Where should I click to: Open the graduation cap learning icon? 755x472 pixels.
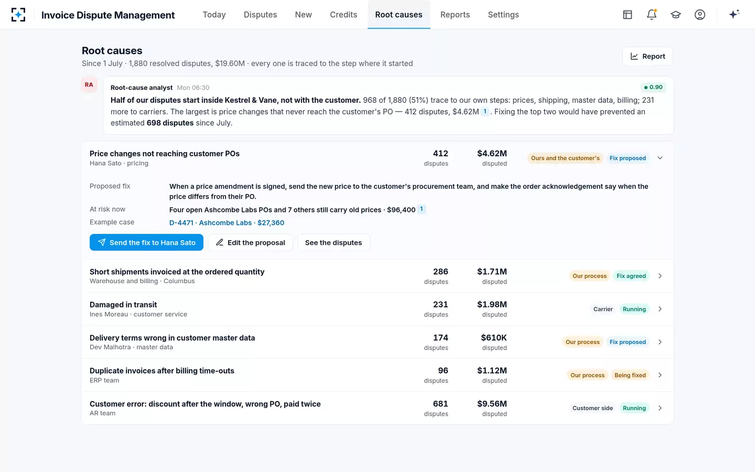pos(676,15)
